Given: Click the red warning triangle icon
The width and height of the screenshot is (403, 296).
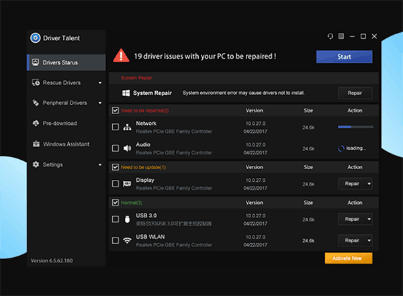Looking at the screenshot, I should pos(121,56).
